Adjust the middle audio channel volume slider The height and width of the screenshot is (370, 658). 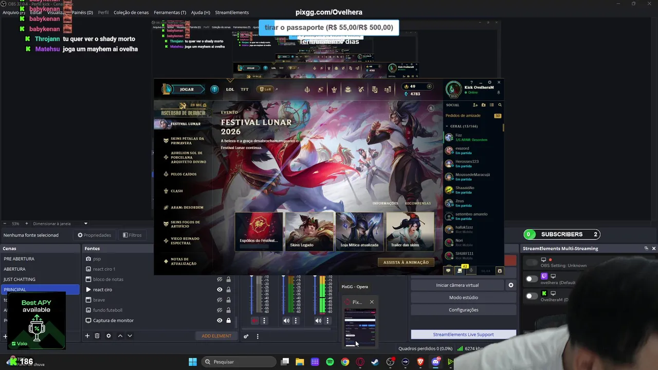click(x=283, y=294)
